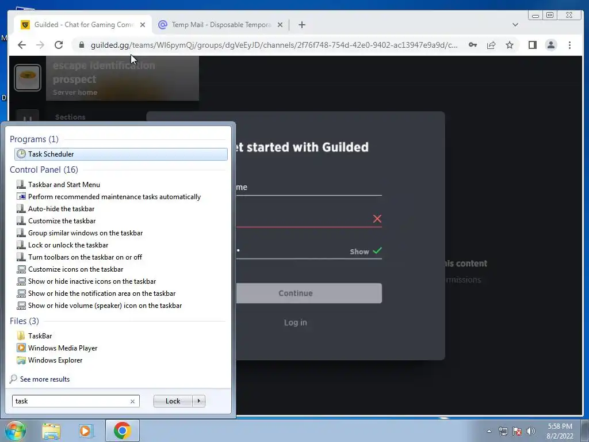Click the Chrome taskbar icon
The height and width of the screenshot is (442, 589).
click(x=122, y=430)
